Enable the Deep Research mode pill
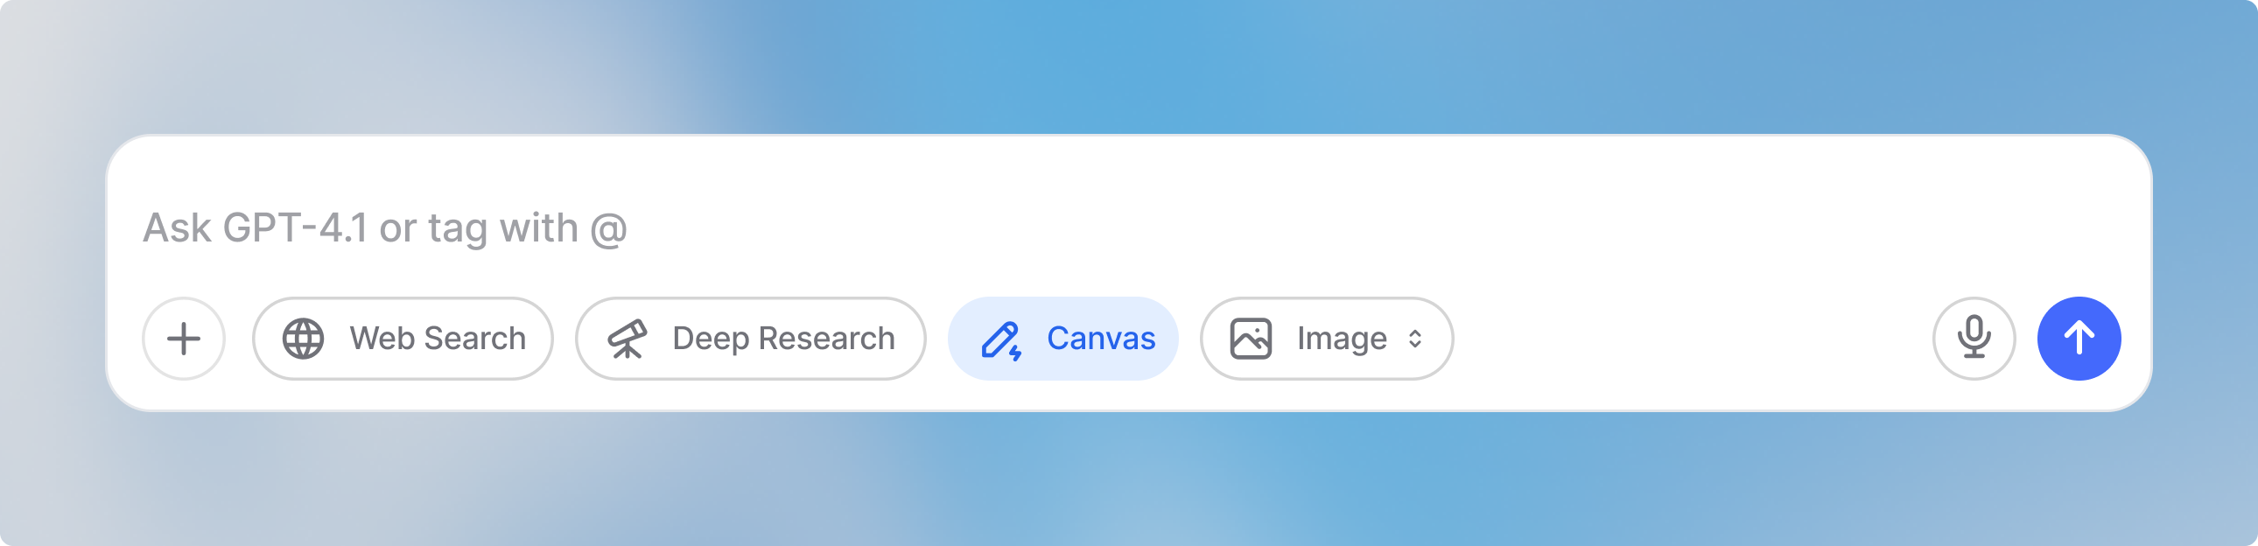Viewport: 2258px width, 546px height. click(750, 339)
